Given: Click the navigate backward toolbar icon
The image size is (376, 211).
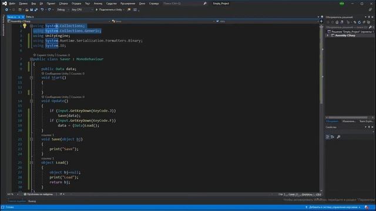Looking at the screenshot, I should tap(6, 9).
